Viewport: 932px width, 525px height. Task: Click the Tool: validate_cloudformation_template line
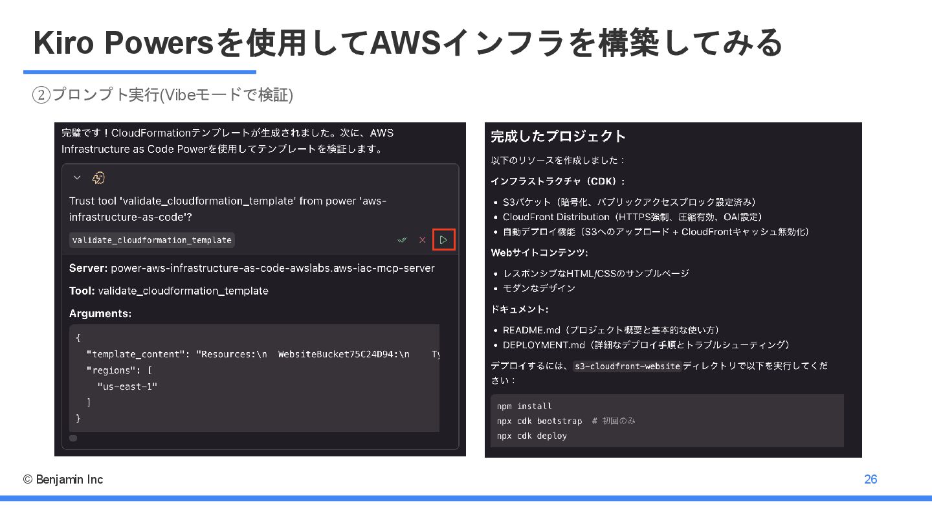click(x=169, y=291)
